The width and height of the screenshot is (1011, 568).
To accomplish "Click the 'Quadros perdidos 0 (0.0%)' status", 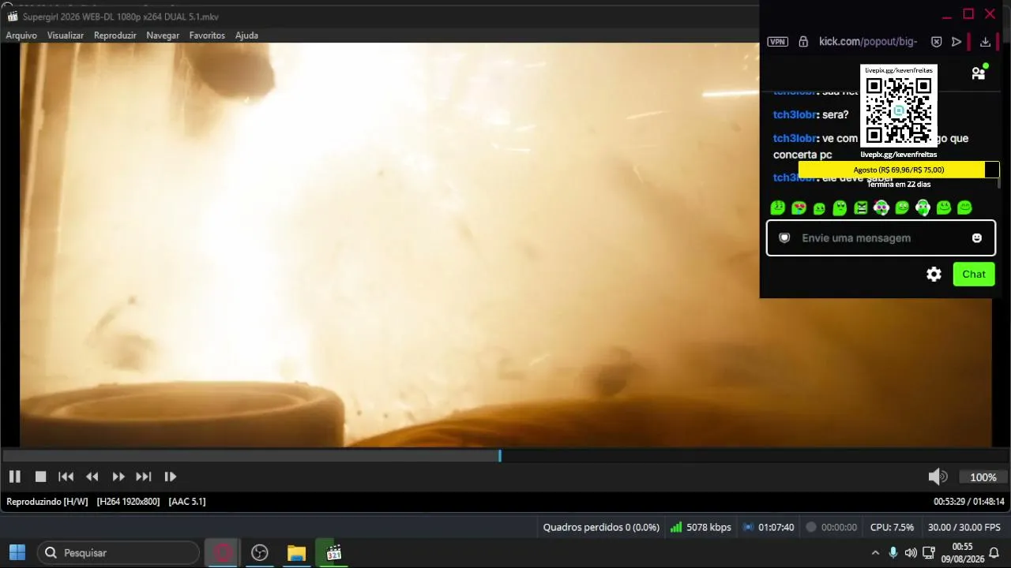I will coord(601,527).
